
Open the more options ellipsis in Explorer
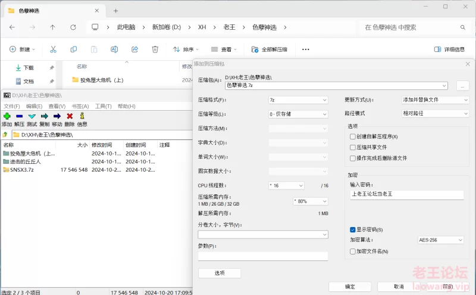[305, 49]
